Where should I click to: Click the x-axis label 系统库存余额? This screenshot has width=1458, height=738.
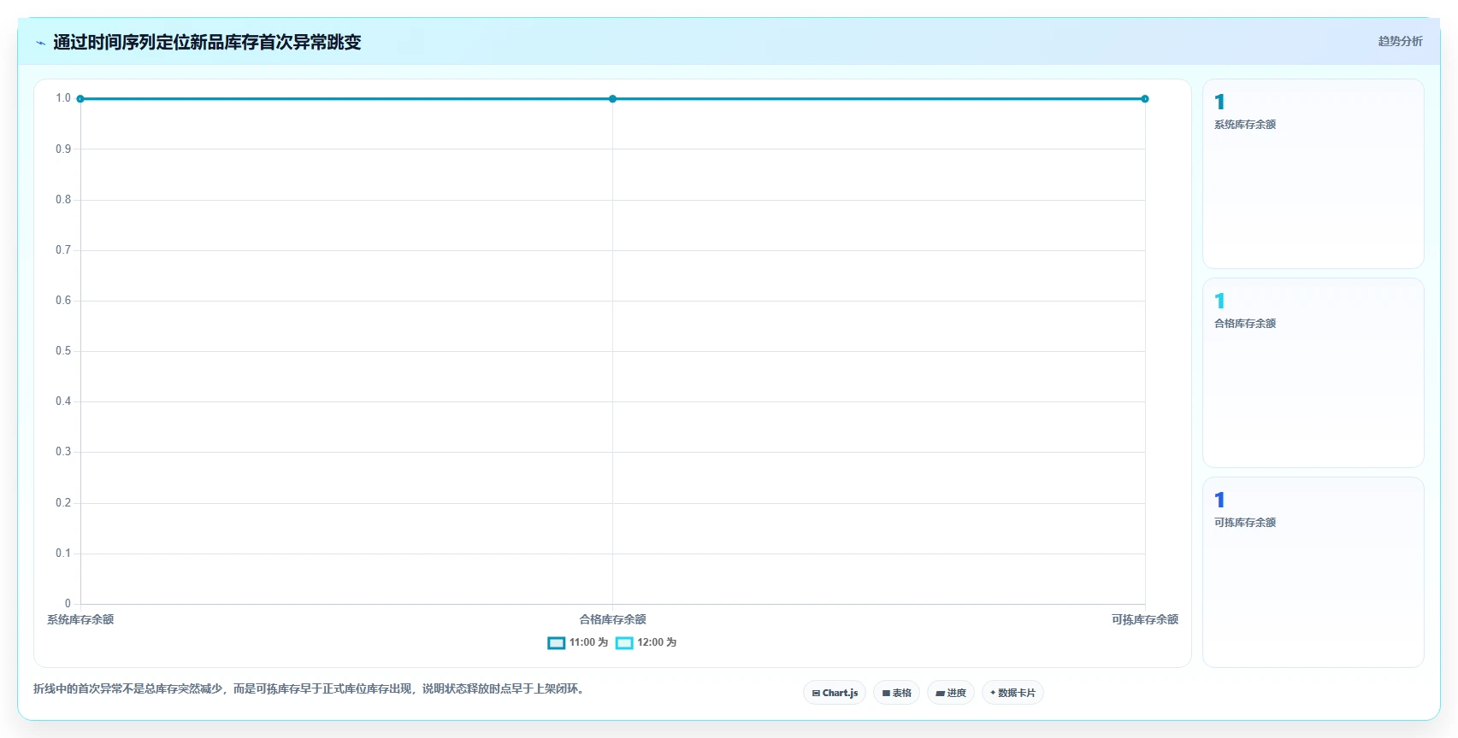click(80, 620)
